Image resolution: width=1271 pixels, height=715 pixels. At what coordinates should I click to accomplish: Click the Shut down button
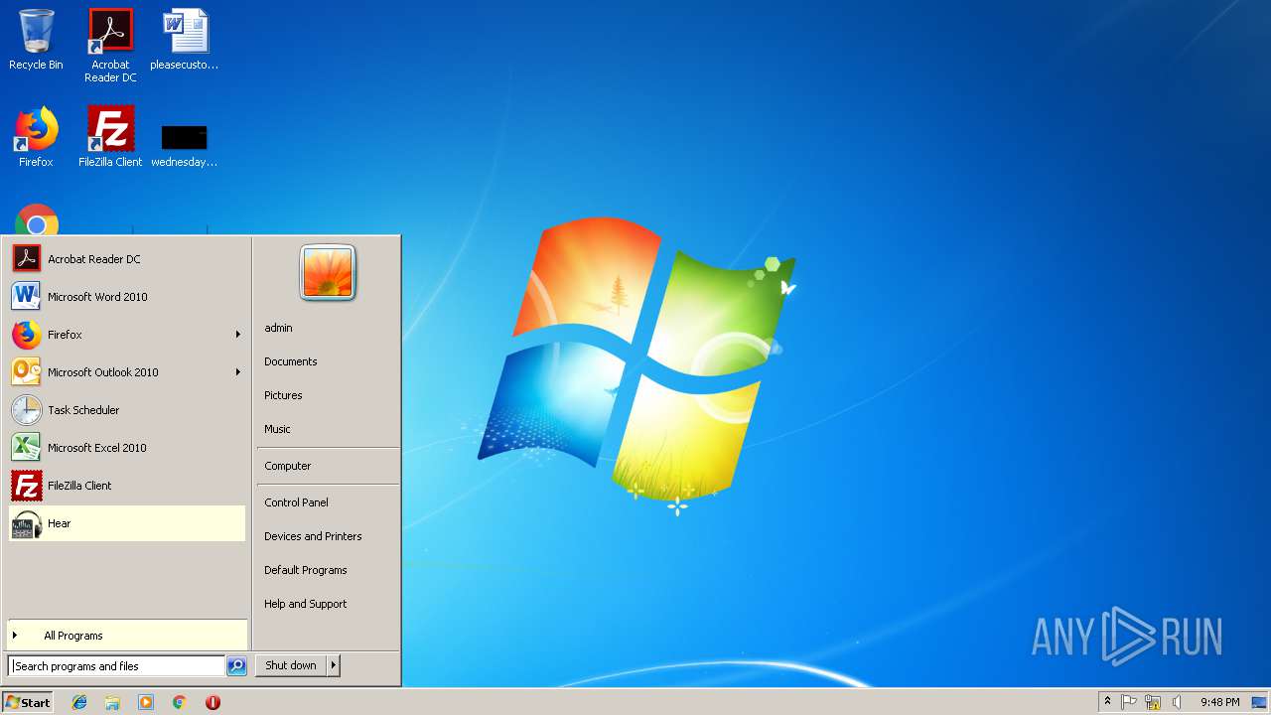pos(291,665)
